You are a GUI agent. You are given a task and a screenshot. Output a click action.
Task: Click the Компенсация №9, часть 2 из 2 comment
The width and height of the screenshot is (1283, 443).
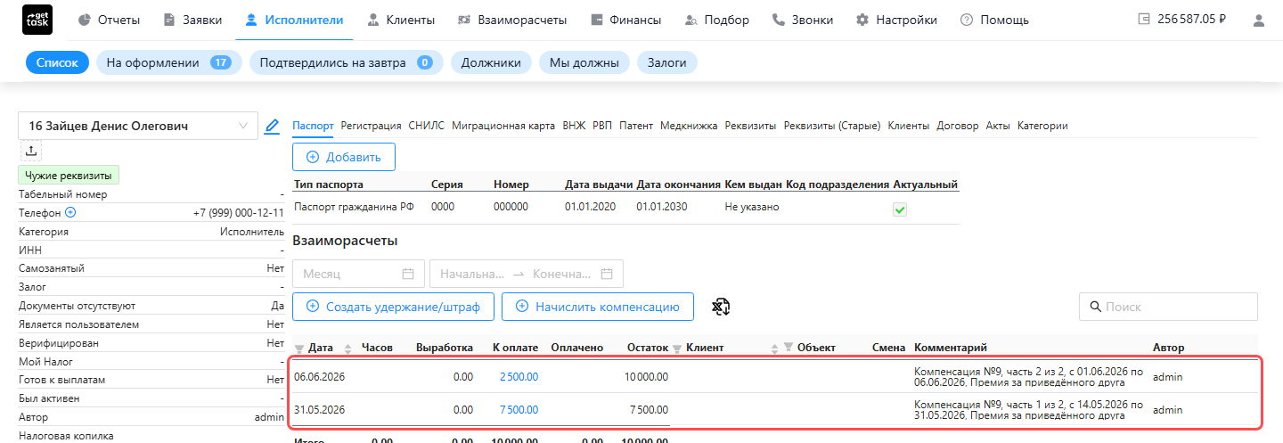[1028, 377]
